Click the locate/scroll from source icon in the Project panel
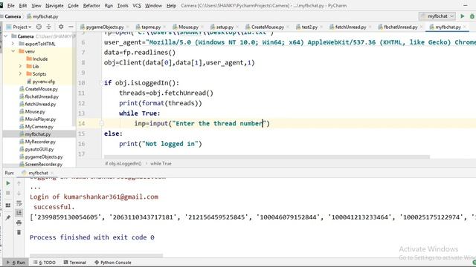Viewport: 476px width, 267px height. coord(39,27)
